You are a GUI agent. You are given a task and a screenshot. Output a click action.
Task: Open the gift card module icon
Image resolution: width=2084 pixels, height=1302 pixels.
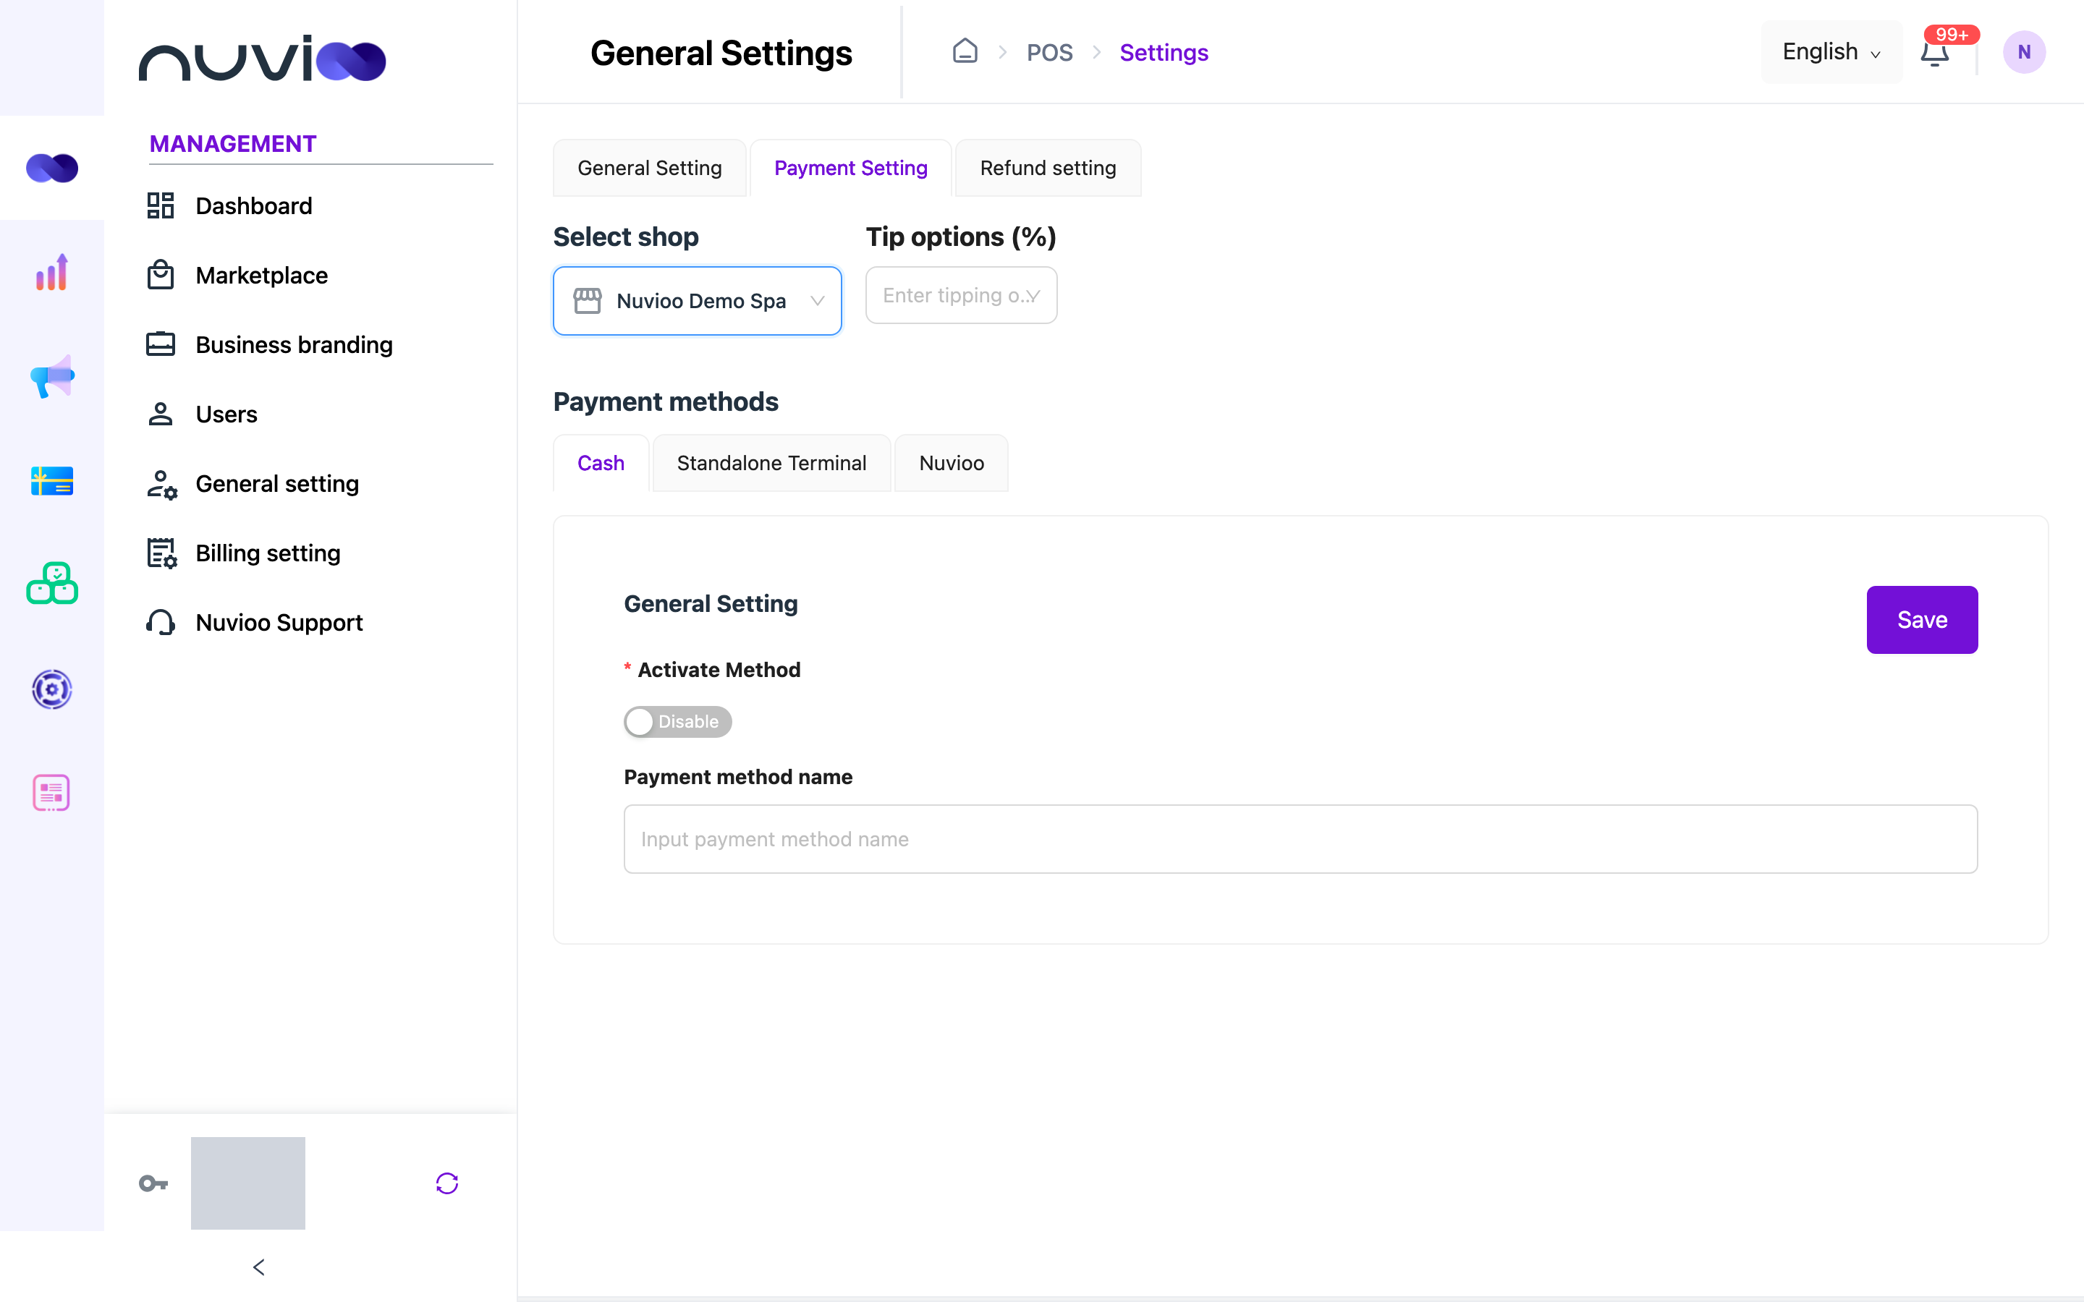(x=51, y=480)
